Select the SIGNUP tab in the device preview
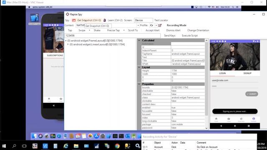Viewport: 267px width, 150px height. [x=247, y=73]
